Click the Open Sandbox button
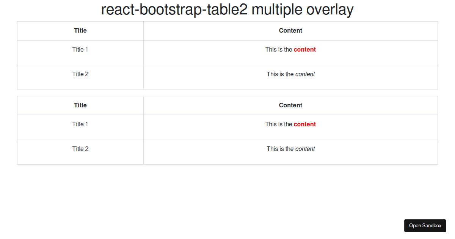 tap(425, 225)
